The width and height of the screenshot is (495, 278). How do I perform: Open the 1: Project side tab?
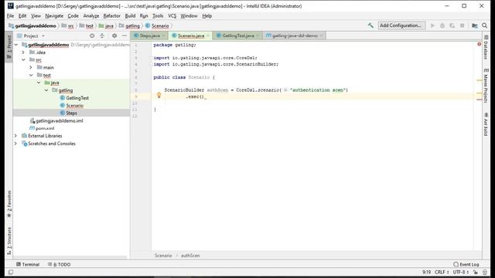9,47
